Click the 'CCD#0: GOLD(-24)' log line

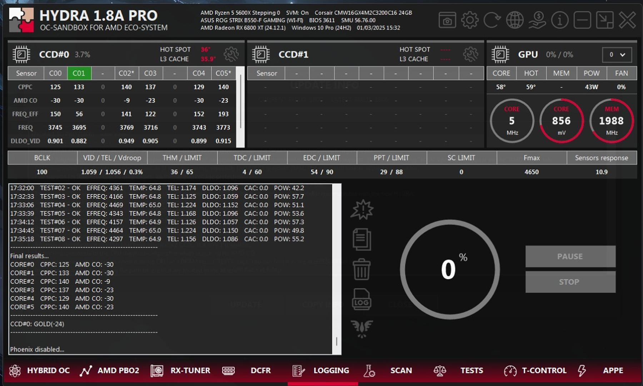coord(37,324)
